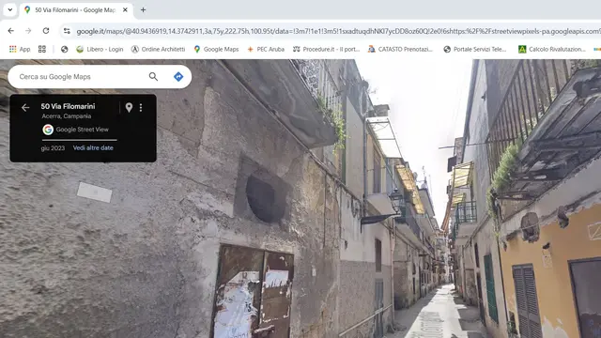Open the globe bookmark icon

65,49
